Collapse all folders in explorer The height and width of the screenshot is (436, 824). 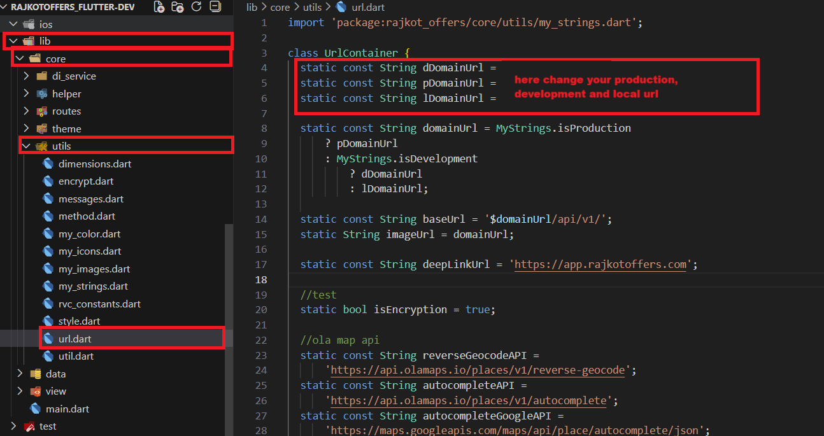(x=215, y=7)
